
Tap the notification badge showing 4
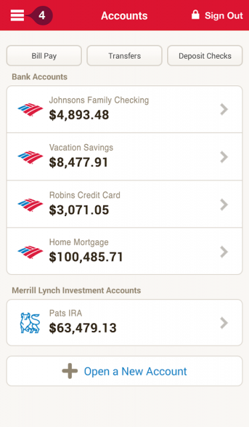tap(41, 15)
